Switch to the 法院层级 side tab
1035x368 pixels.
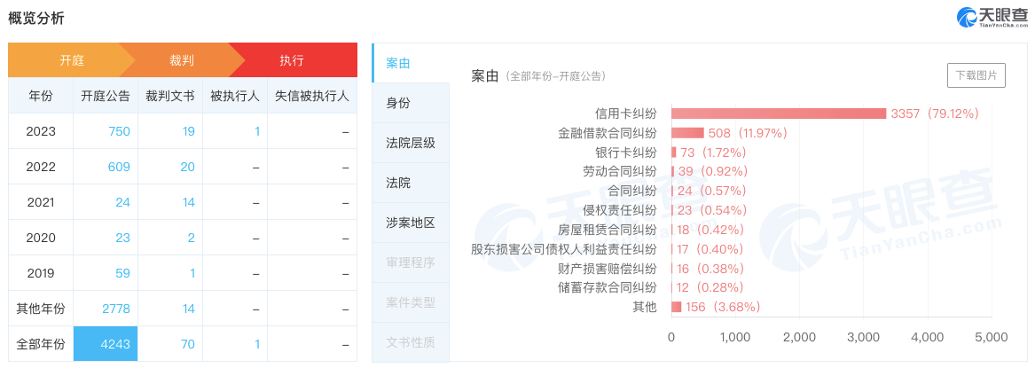(411, 143)
